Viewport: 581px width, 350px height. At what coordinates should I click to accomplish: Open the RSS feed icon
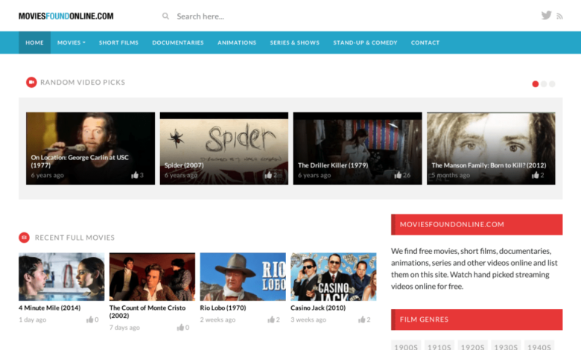[x=559, y=16]
